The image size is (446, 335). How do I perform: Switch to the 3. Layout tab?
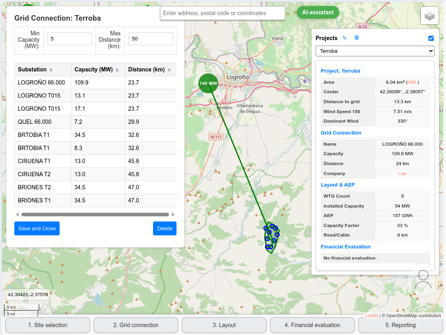[224, 325]
